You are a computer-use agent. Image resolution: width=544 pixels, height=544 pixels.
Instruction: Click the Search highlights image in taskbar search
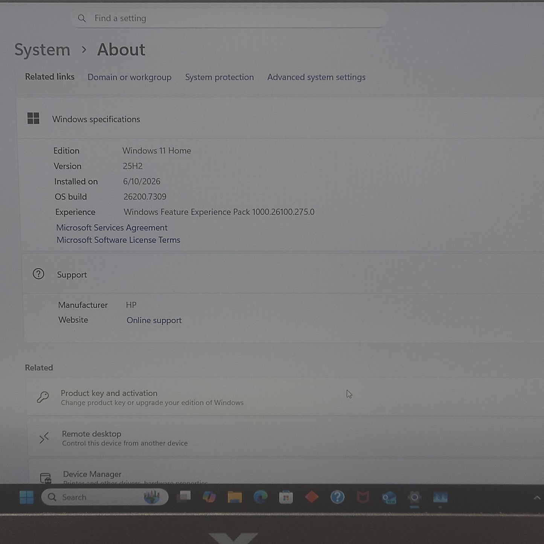[152, 497]
